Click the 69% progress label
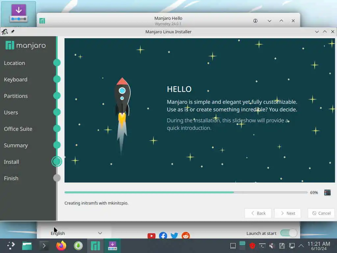This screenshot has width=337, height=253. 314,192
